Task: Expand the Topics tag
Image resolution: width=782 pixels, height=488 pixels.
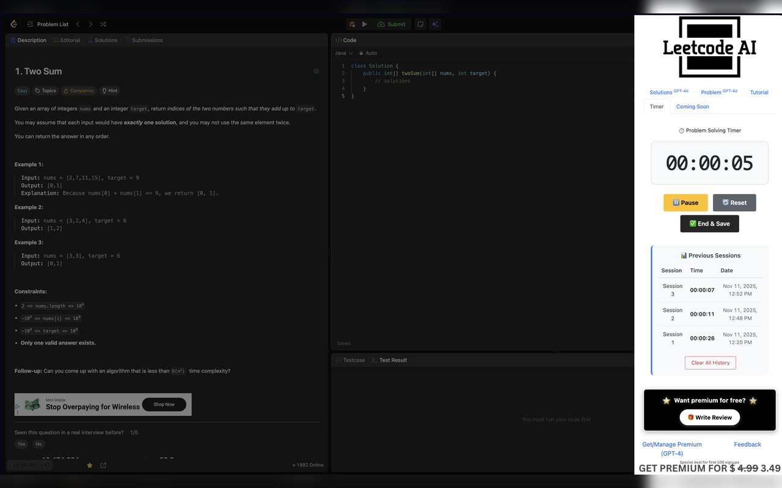Action: [x=45, y=91]
